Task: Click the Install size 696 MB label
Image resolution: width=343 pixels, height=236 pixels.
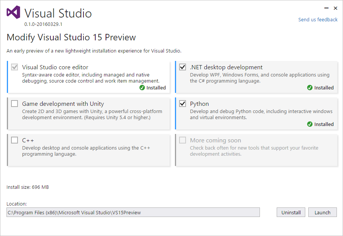Action: [28, 187]
